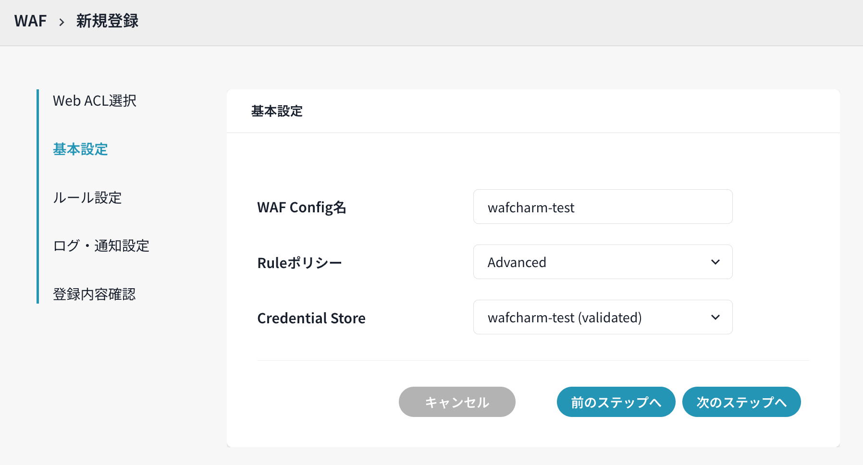Click the 基本設定 panel heading

point(277,111)
